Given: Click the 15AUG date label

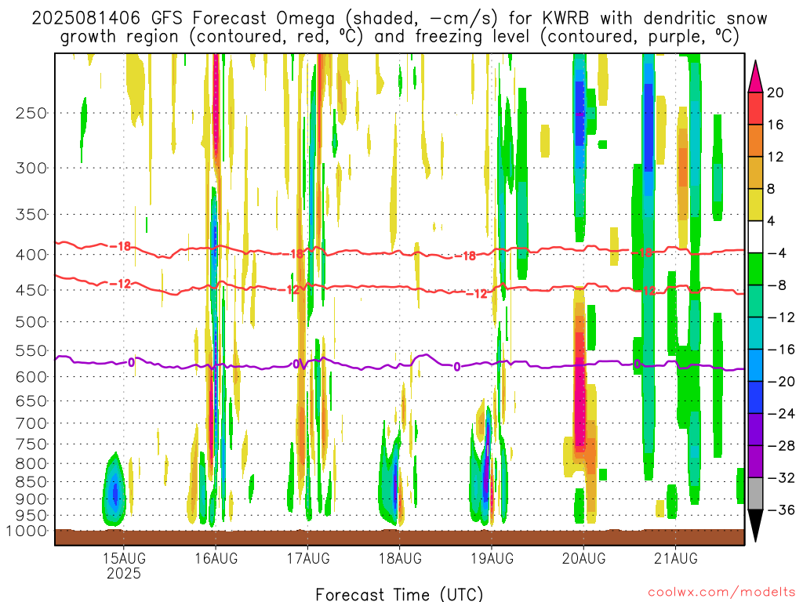Looking at the screenshot, I should coord(124,558).
